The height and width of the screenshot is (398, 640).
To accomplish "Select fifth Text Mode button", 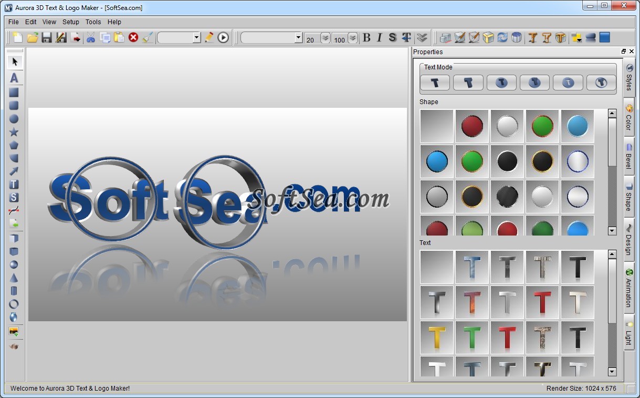I will point(568,83).
